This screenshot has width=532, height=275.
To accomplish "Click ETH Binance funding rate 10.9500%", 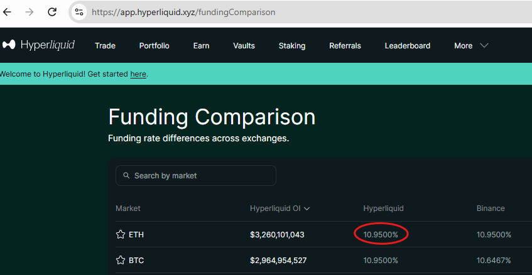I will [494, 234].
